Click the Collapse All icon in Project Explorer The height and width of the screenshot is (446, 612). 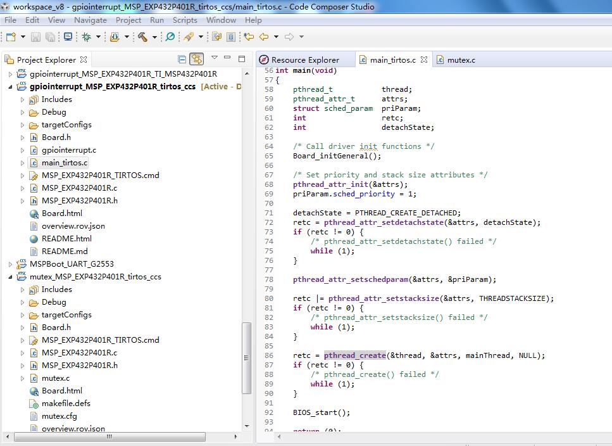click(182, 60)
